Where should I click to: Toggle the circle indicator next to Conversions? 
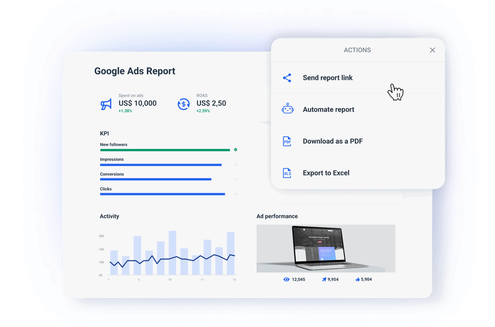tap(236, 179)
